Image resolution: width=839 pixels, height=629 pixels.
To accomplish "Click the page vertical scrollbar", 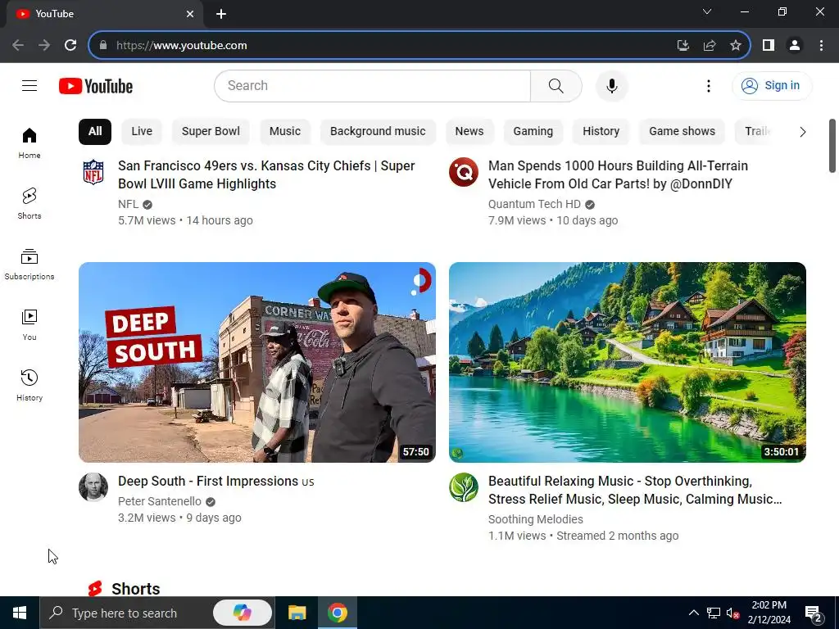I will coord(832,146).
